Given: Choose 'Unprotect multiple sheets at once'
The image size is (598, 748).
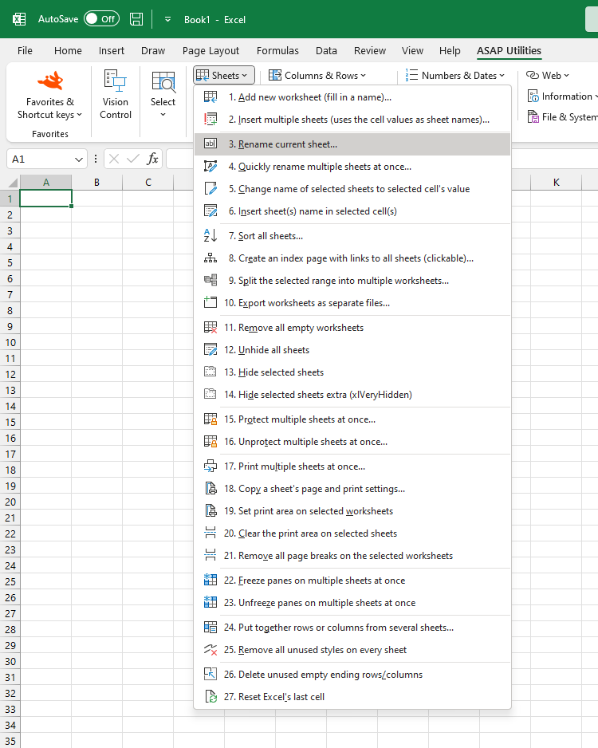Looking at the screenshot, I should pos(352,442).
